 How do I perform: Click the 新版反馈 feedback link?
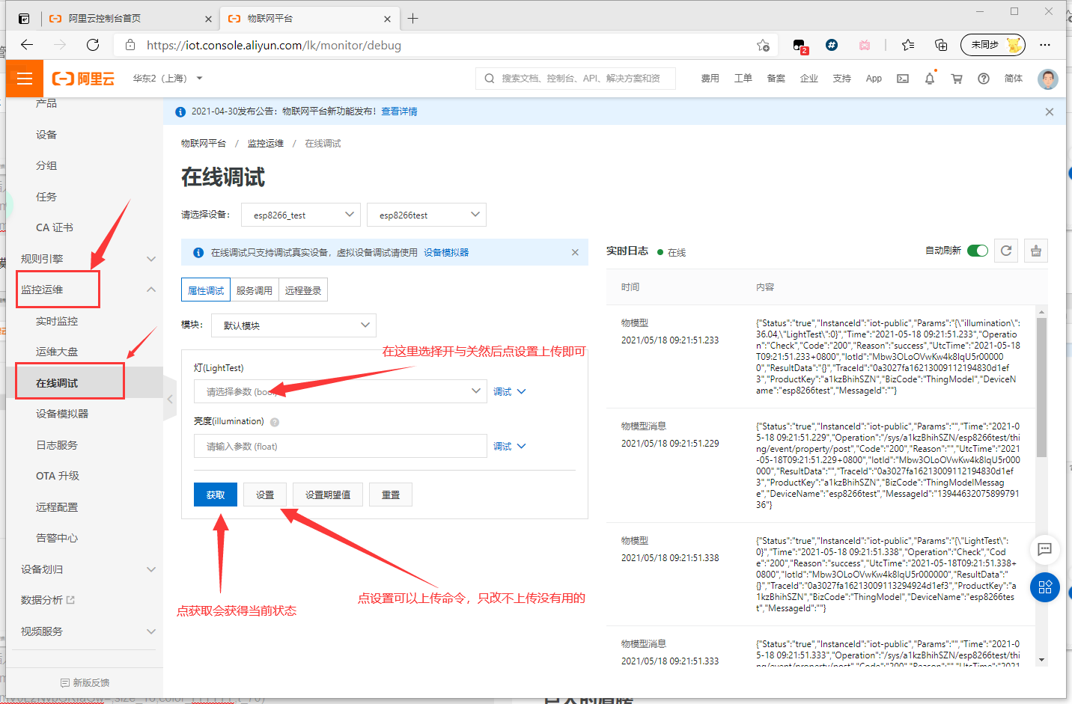(85, 682)
